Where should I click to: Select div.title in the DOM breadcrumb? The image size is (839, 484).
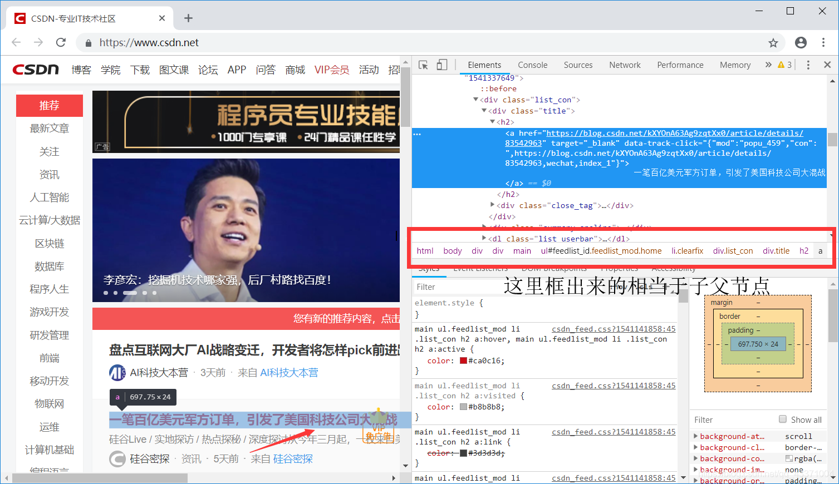(776, 251)
